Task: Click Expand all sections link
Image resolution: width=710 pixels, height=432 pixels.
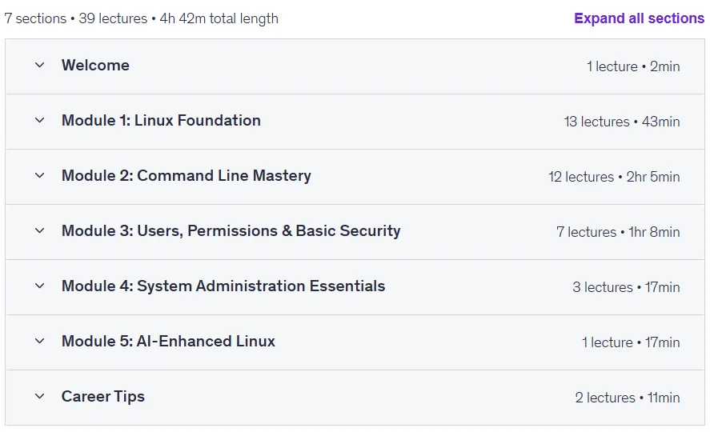Action: [x=639, y=18]
